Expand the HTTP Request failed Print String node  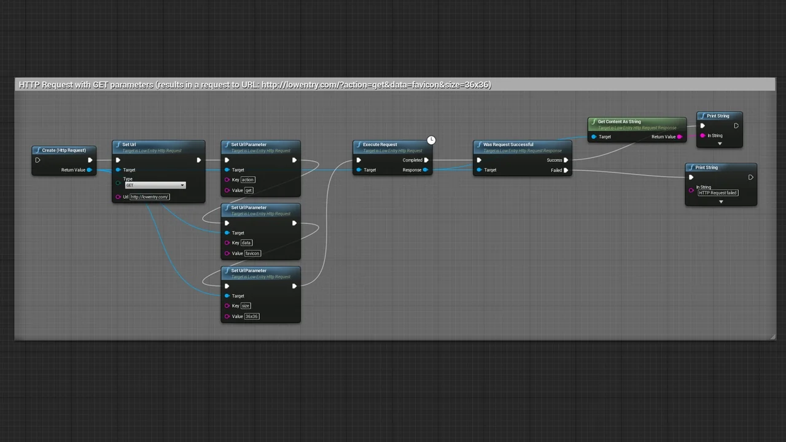pos(721,201)
